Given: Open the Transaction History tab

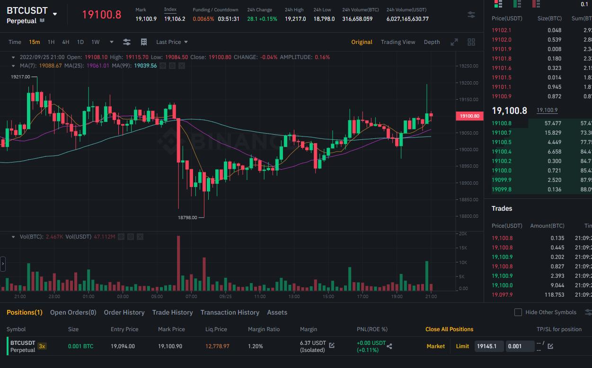Looking at the screenshot, I should (230, 312).
